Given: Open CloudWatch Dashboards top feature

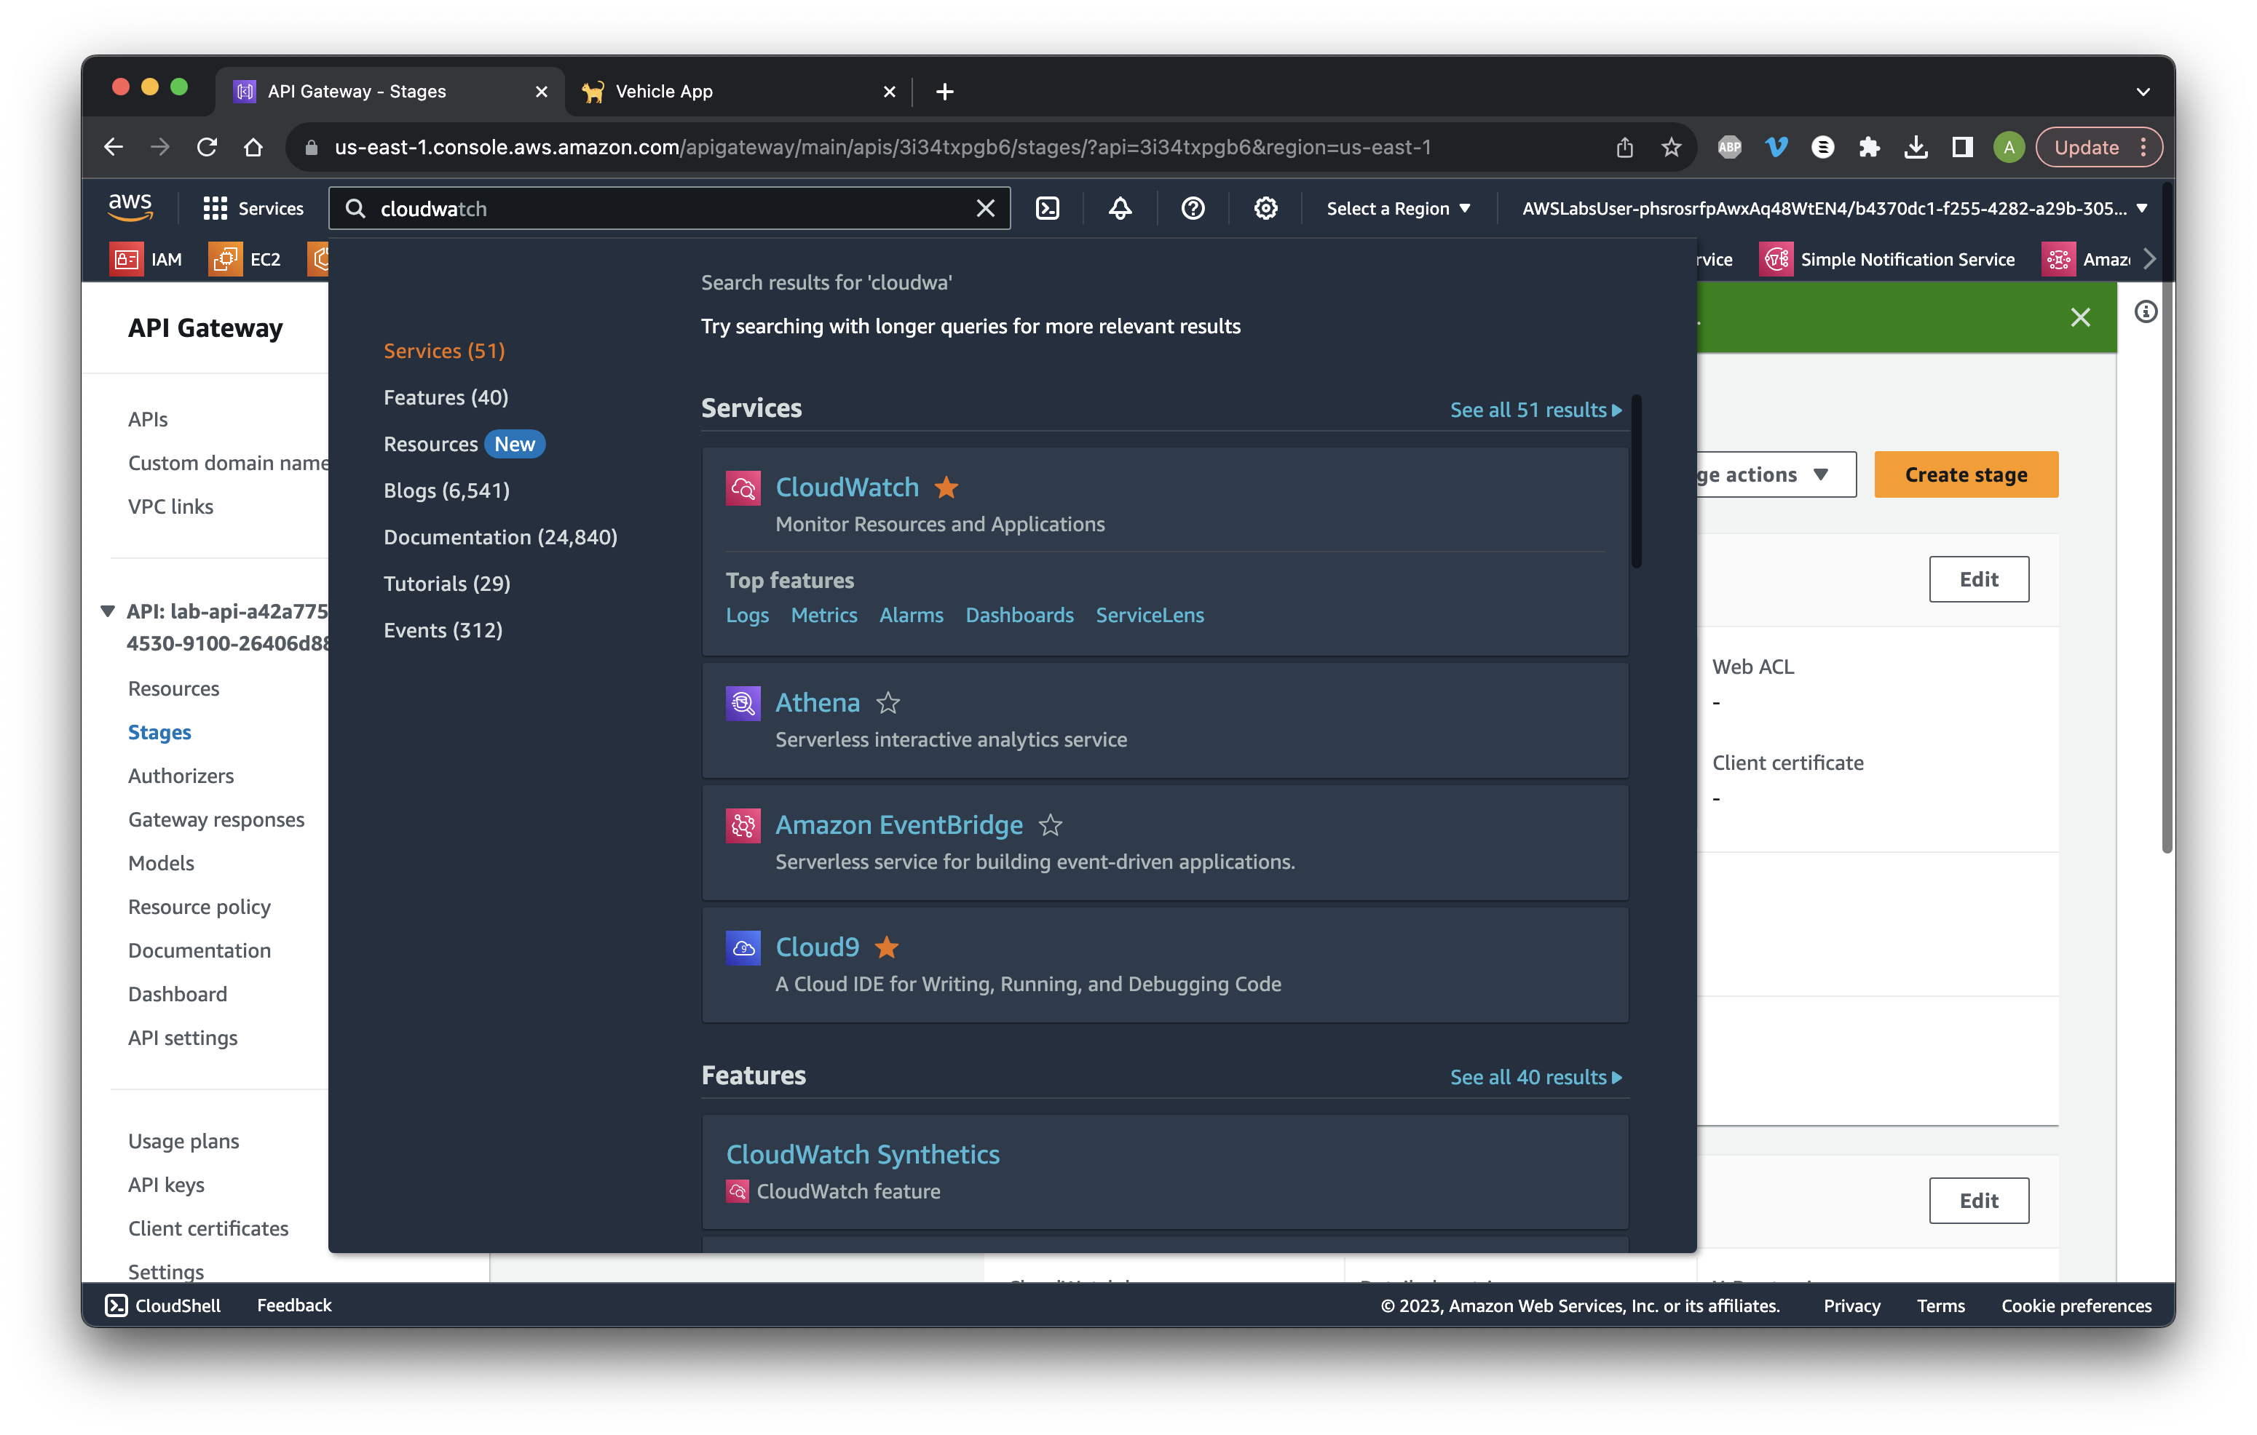Looking at the screenshot, I should click(1020, 616).
